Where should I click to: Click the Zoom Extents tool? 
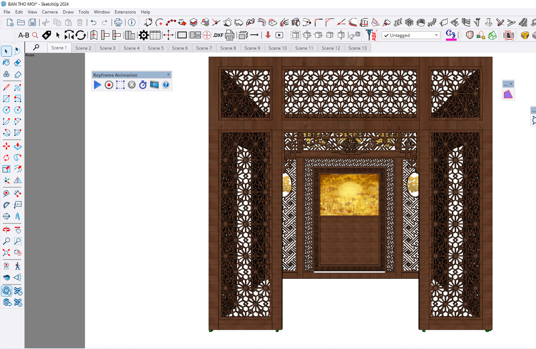tap(6, 253)
